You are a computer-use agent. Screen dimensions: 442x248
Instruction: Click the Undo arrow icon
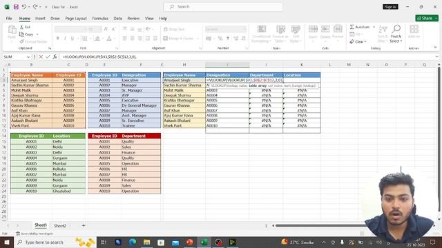[x=24, y=7]
